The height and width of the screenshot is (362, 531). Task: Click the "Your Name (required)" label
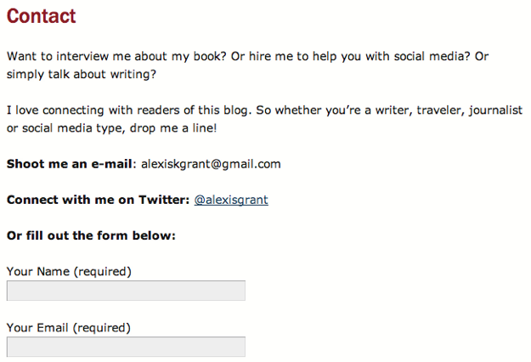69,272
